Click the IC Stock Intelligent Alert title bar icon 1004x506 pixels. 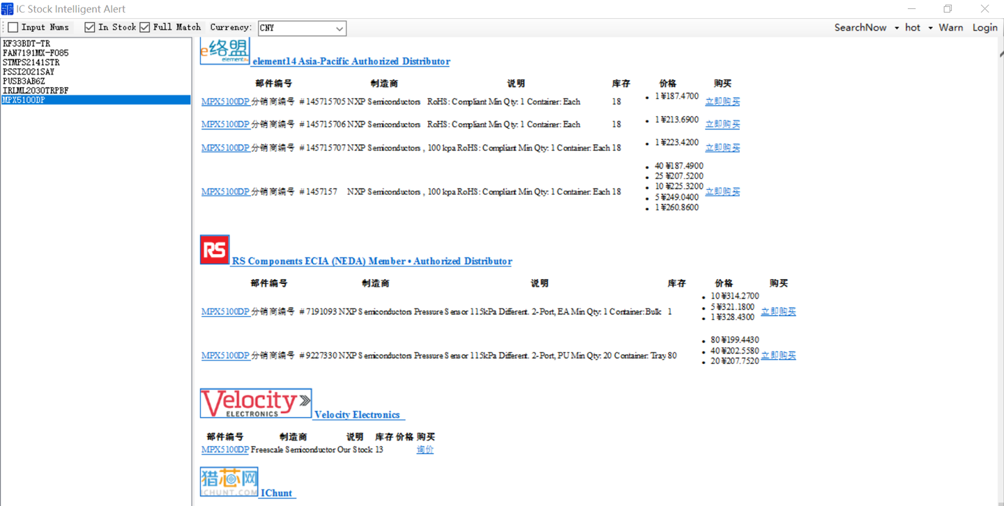click(x=8, y=8)
